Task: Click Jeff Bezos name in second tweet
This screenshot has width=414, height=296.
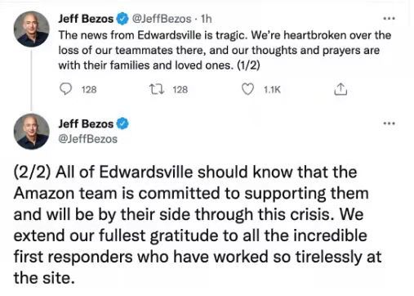Action: coord(86,123)
